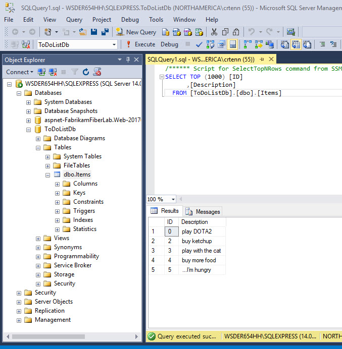This screenshot has width=342, height=349.
Task: Select the dbo.Items table node
Action: (x=77, y=174)
